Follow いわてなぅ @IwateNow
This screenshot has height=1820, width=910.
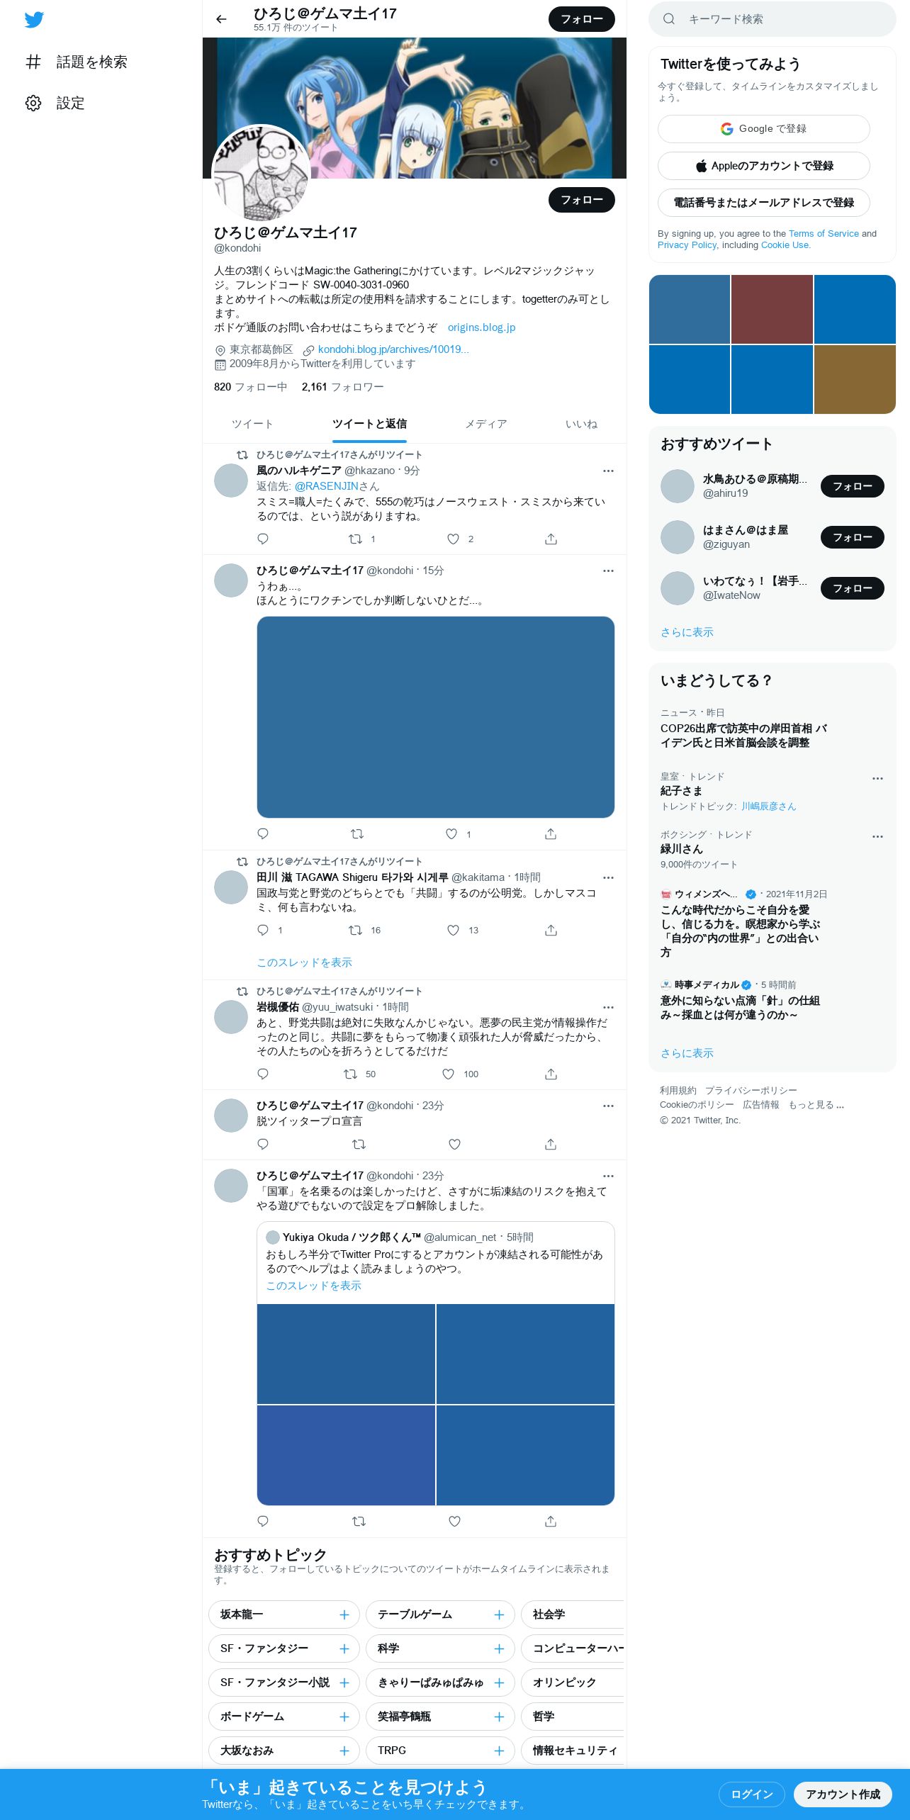852,588
